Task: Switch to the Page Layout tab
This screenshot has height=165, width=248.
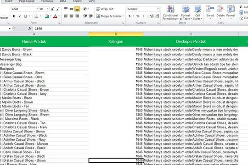Action: [x=27, y=1]
